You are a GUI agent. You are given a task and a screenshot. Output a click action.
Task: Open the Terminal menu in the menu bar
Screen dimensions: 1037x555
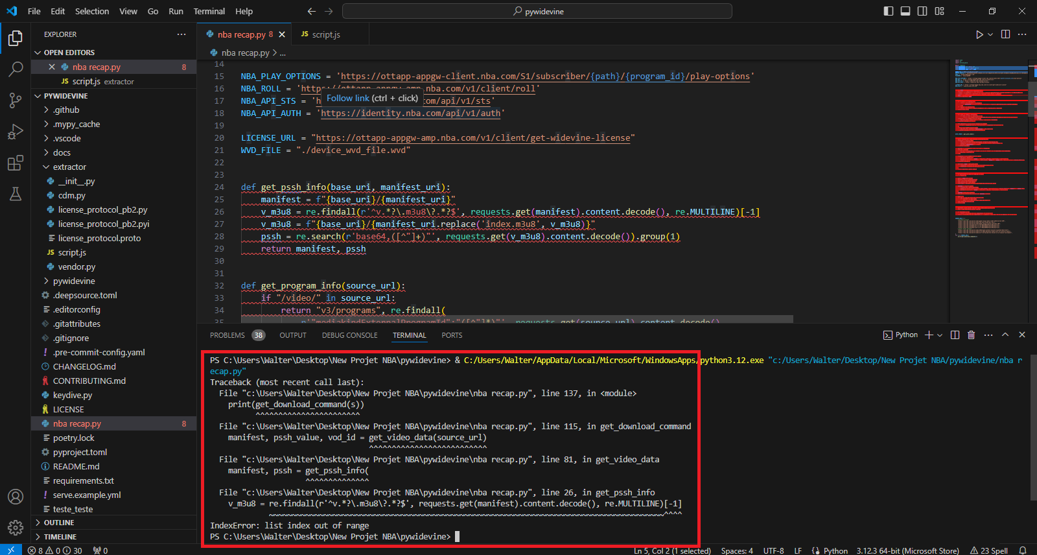(209, 11)
